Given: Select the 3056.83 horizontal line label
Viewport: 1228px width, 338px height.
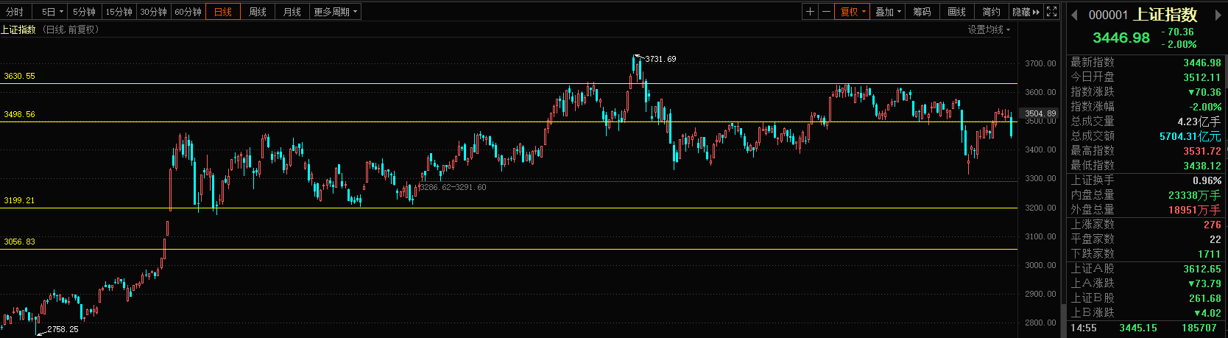Looking at the screenshot, I should [20, 242].
